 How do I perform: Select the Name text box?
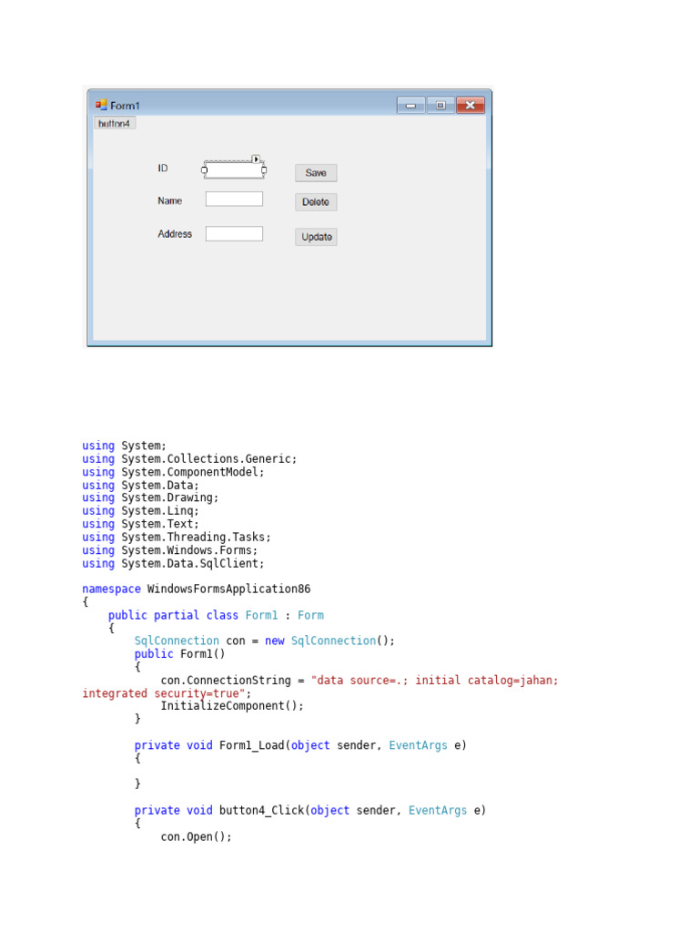coord(234,200)
